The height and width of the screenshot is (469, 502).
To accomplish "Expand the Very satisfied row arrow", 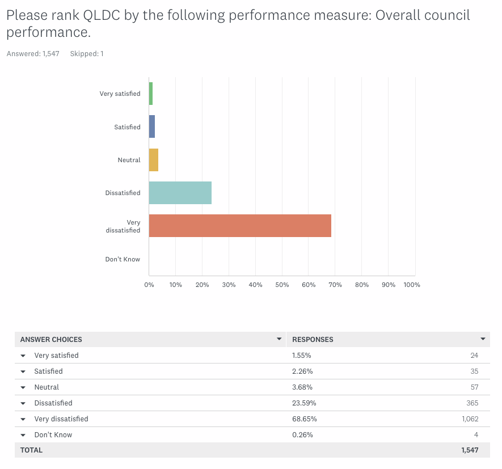I will point(23,356).
